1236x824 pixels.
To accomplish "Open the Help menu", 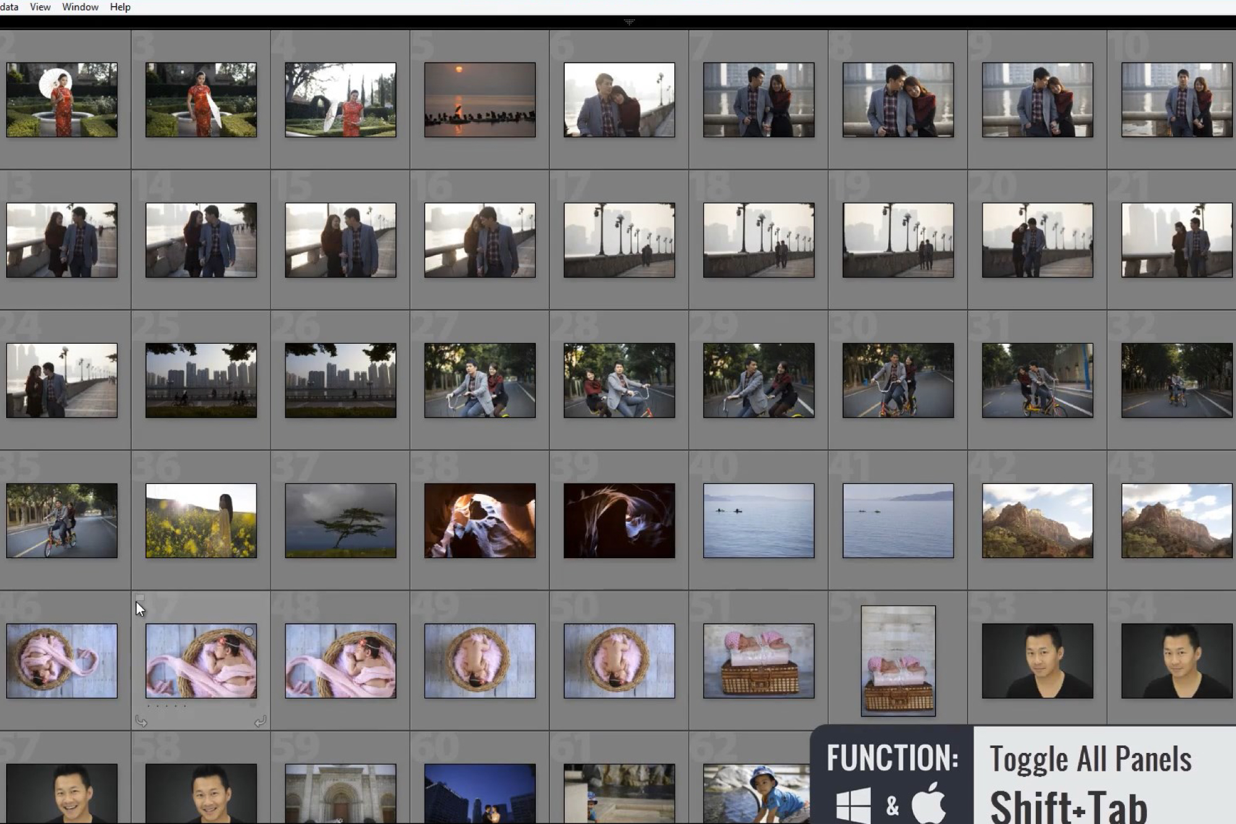I will 120,7.
